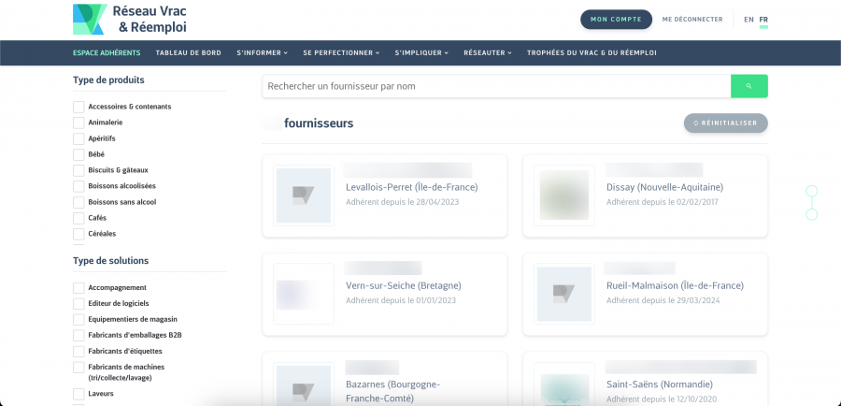Check the Biscuits & gâteaux filter
The width and height of the screenshot is (841, 406).
point(78,170)
